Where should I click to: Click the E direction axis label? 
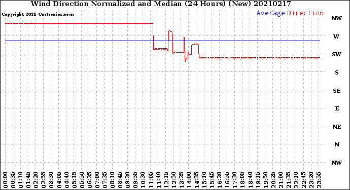pos(337,108)
